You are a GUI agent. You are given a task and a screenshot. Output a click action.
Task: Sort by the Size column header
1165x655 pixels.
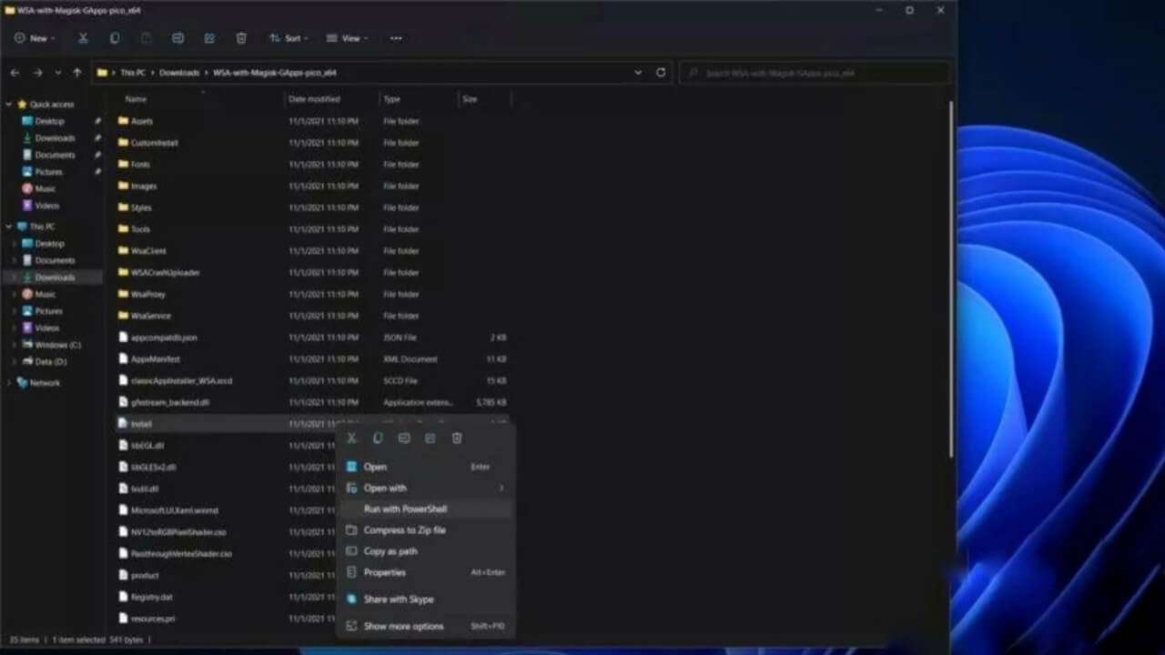(x=470, y=99)
